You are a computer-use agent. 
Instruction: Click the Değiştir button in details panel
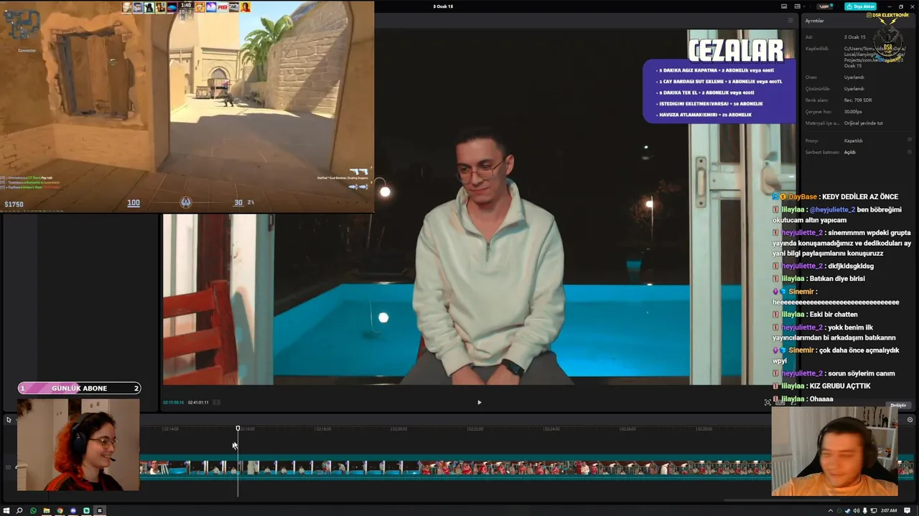pos(898,406)
